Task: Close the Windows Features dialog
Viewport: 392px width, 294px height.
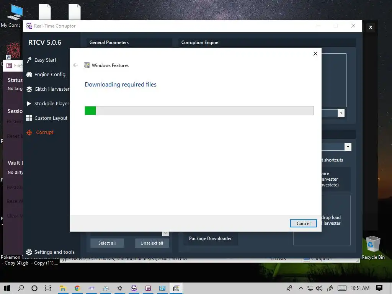Action: [x=315, y=54]
